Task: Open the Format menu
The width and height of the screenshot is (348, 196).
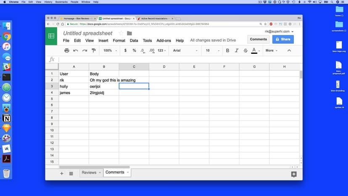Action: (x=119, y=41)
